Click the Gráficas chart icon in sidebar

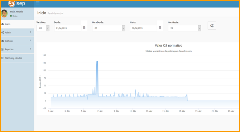3,41
